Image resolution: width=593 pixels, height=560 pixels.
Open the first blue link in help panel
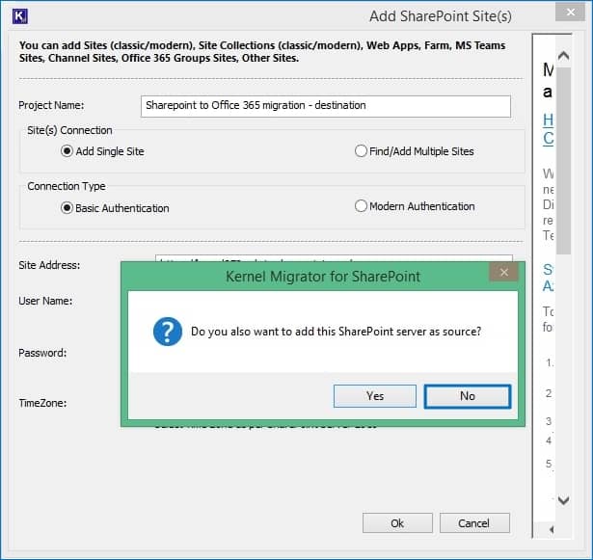(x=548, y=129)
